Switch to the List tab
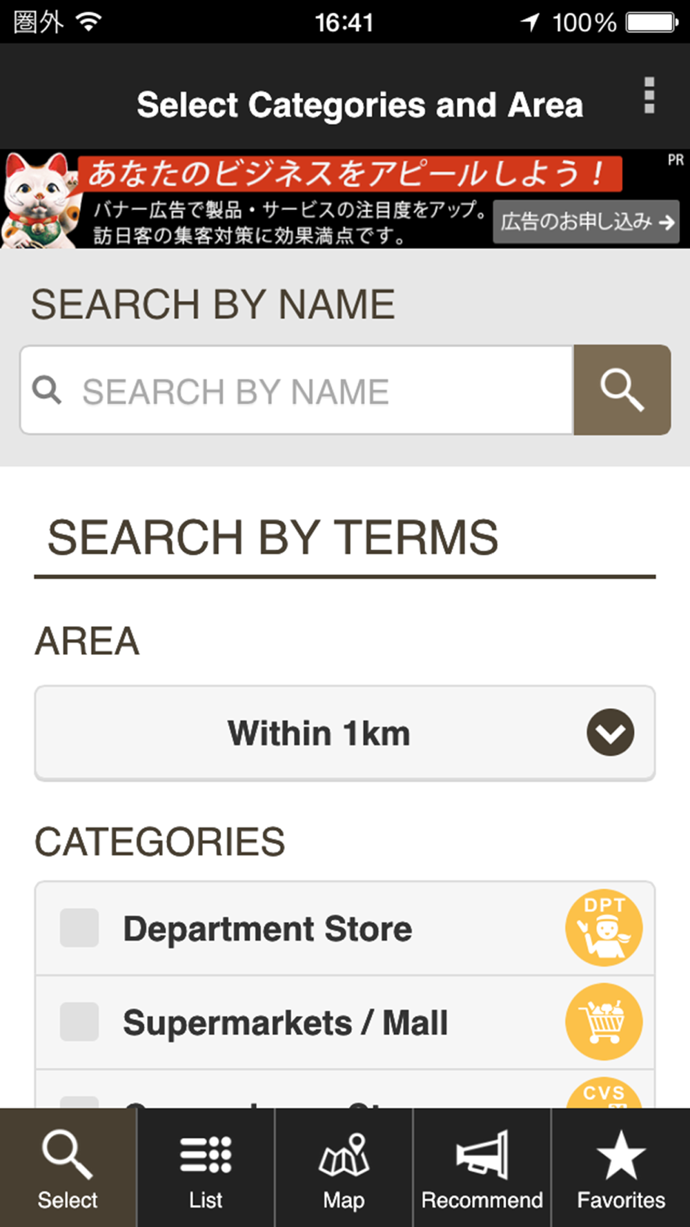Image resolution: width=690 pixels, height=1227 pixels. coord(206,1168)
